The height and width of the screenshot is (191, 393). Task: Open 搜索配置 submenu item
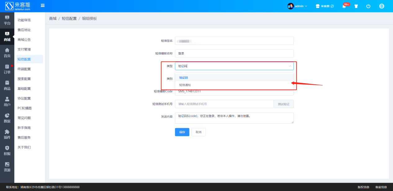[24, 79]
